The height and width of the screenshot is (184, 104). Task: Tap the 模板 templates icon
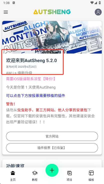(x=91, y=173)
